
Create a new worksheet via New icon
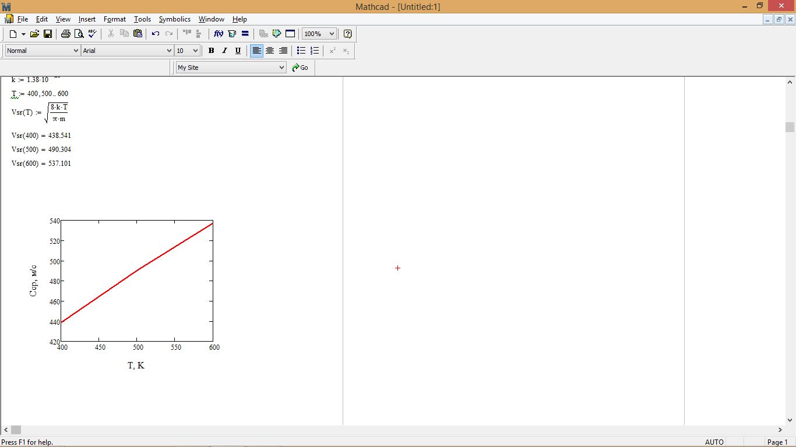point(13,34)
